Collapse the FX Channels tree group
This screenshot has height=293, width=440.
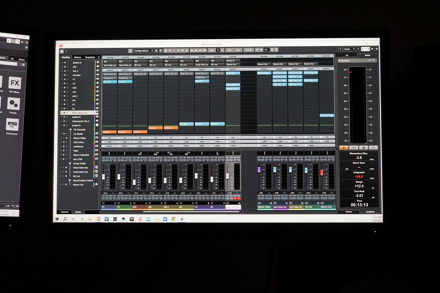click(70, 130)
